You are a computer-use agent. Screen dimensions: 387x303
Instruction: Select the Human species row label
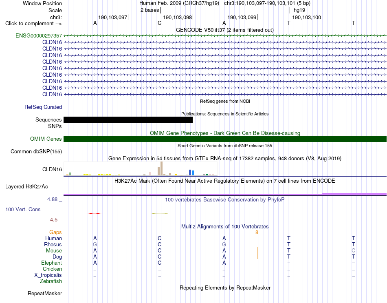(53, 238)
